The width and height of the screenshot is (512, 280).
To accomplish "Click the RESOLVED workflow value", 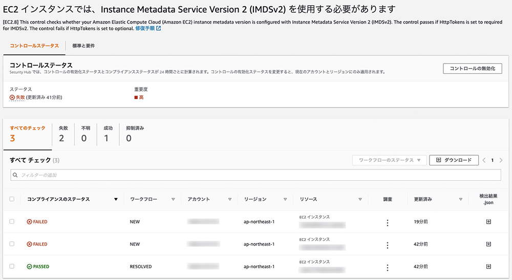I will [141, 267].
